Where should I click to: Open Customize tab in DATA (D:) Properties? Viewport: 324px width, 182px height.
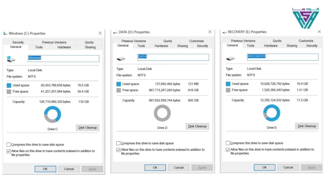coord(196,41)
